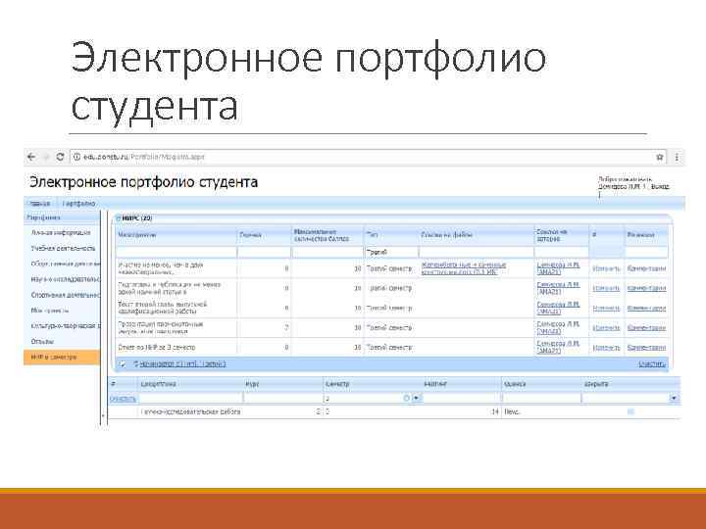Click the Выход logout link
Image resolution: width=706 pixels, height=529 pixels.
pos(660,186)
